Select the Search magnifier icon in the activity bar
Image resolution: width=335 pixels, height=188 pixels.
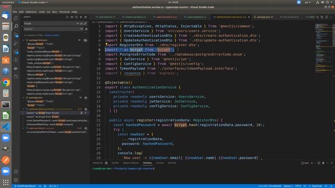pos(16,27)
